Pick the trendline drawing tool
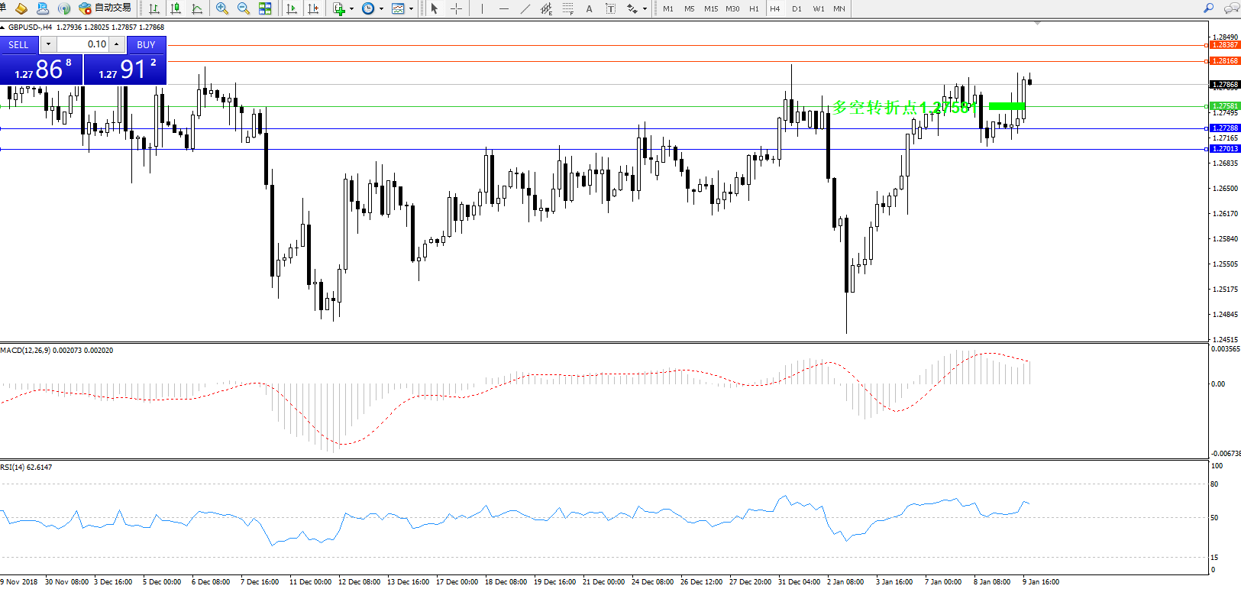The width and height of the screenshot is (1241, 589). click(x=525, y=8)
